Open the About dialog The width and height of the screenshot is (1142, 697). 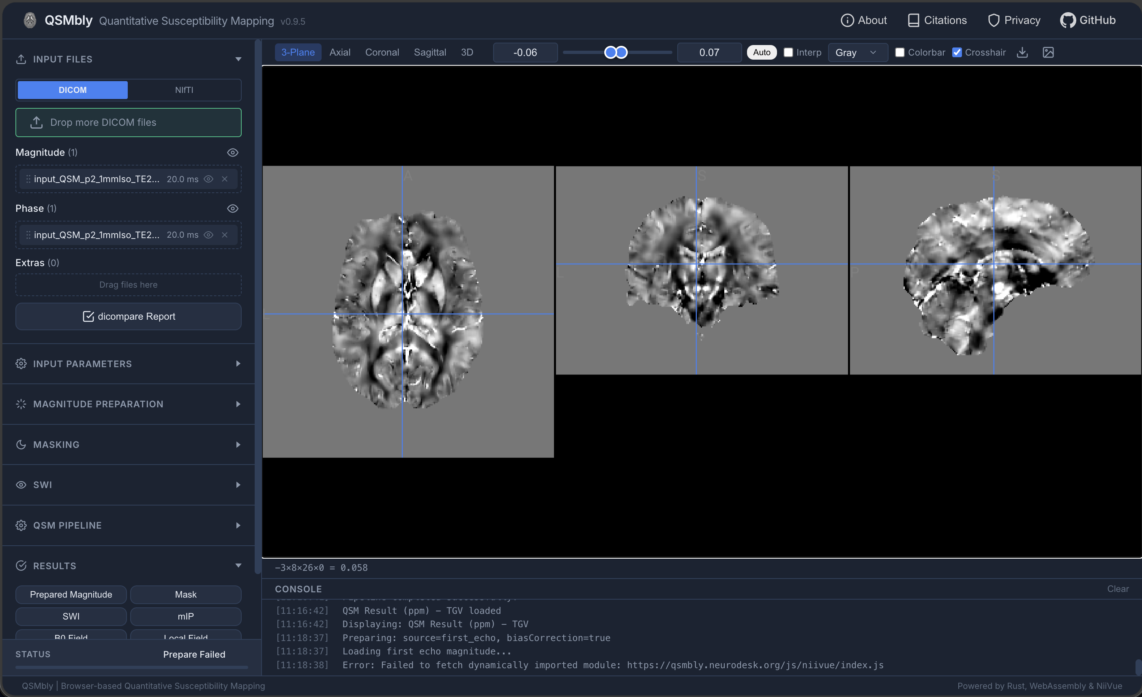pyautogui.click(x=863, y=20)
